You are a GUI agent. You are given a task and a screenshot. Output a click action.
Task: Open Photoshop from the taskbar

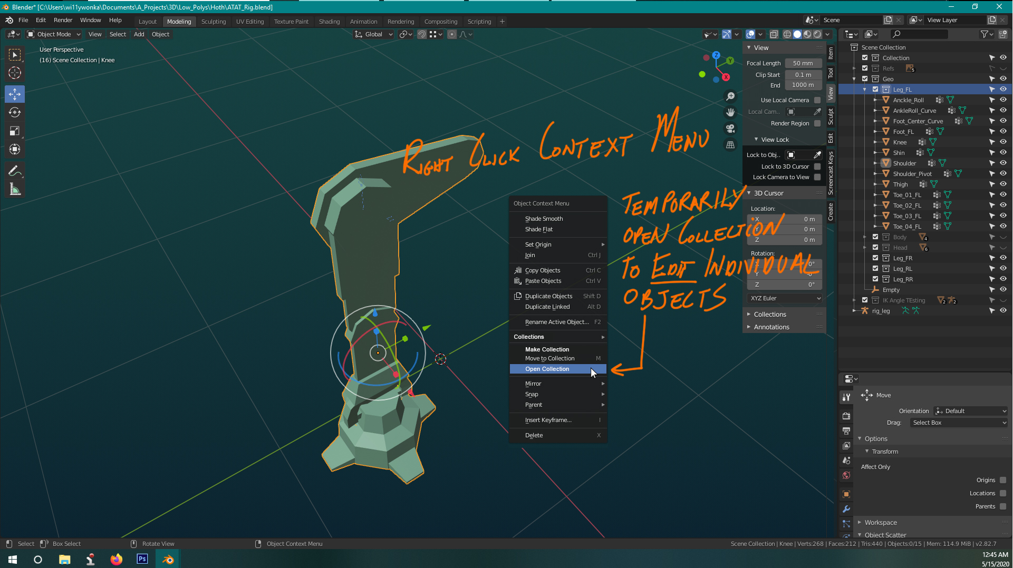[142, 559]
